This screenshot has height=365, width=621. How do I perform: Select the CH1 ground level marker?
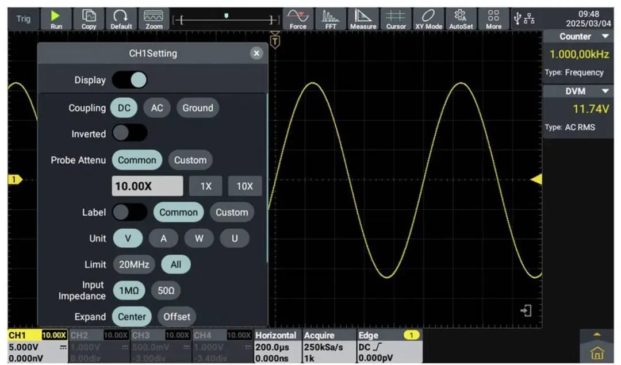point(15,179)
